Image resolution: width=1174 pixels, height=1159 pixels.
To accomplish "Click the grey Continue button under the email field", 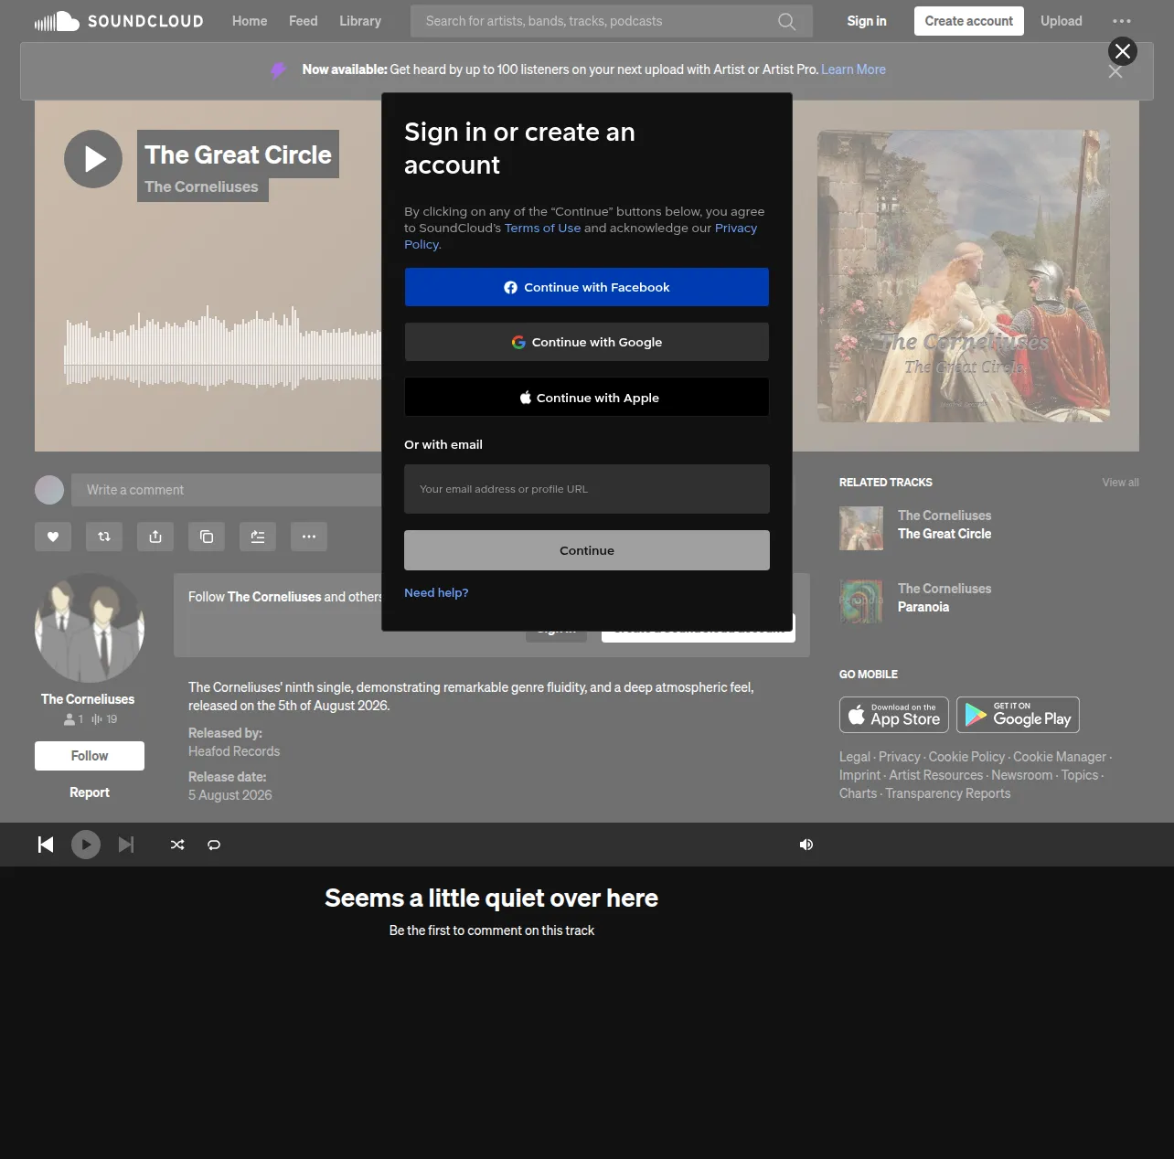I will coord(587,550).
